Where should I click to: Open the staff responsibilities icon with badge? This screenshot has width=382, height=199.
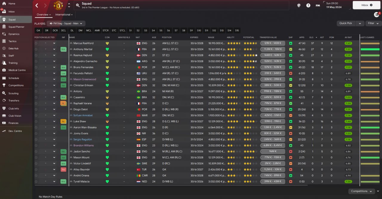tap(377, 15)
